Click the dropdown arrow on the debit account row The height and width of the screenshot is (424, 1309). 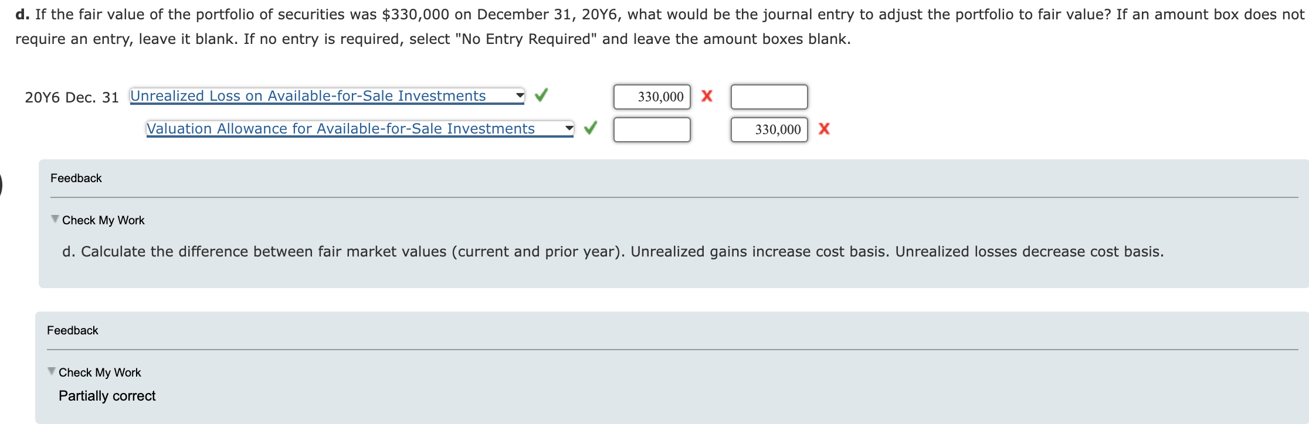[x=520, y=94]
